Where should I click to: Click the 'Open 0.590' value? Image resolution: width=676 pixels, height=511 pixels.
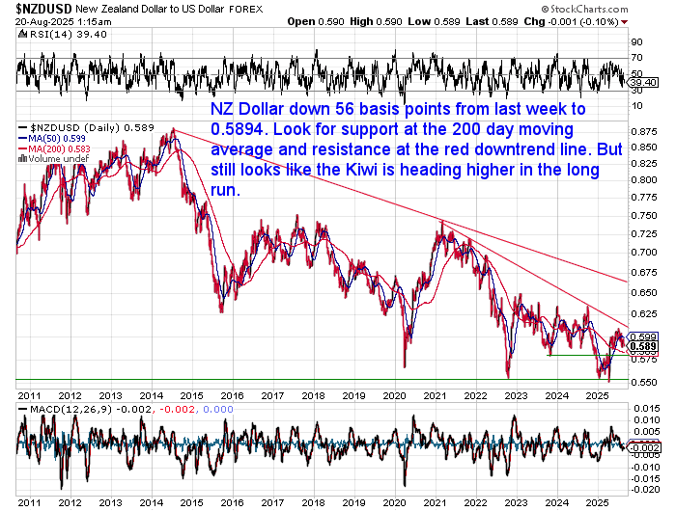316,21
